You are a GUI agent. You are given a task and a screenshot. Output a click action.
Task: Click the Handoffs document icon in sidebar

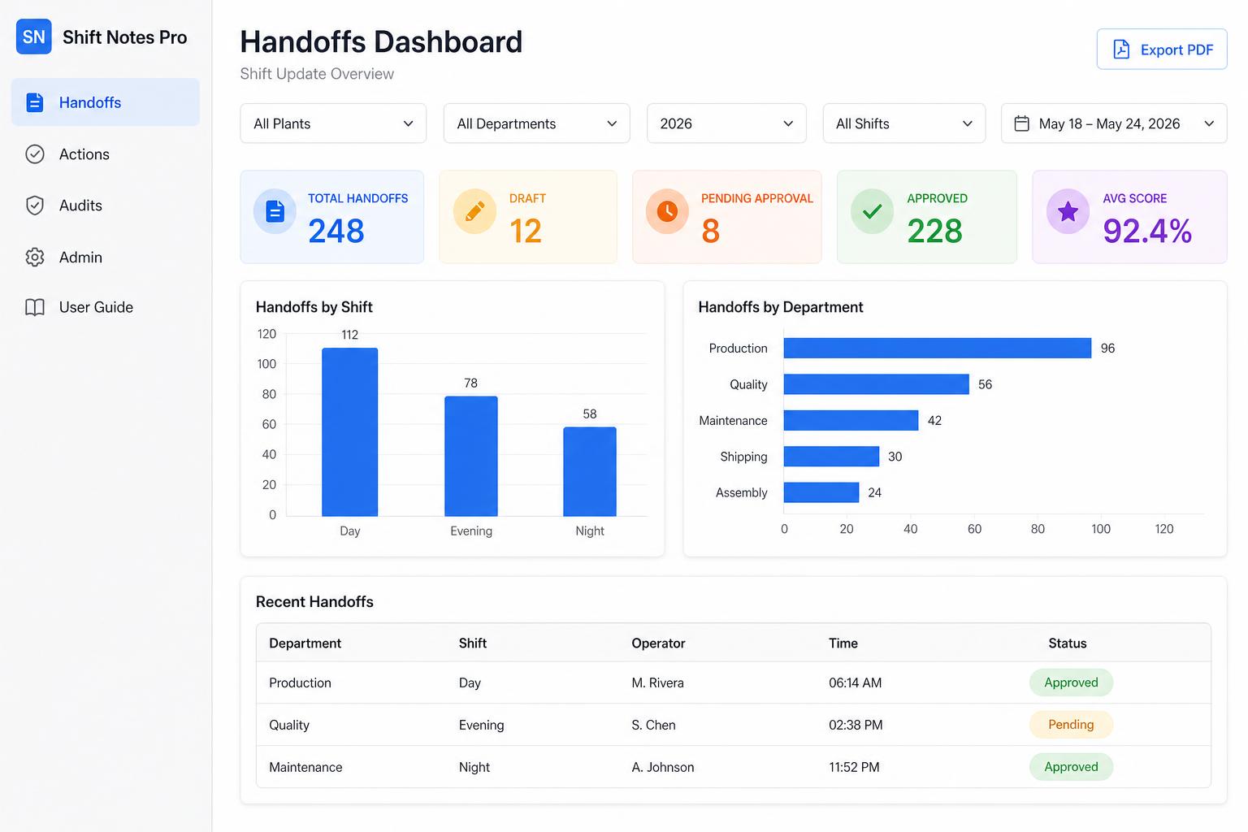click(34, 102)
